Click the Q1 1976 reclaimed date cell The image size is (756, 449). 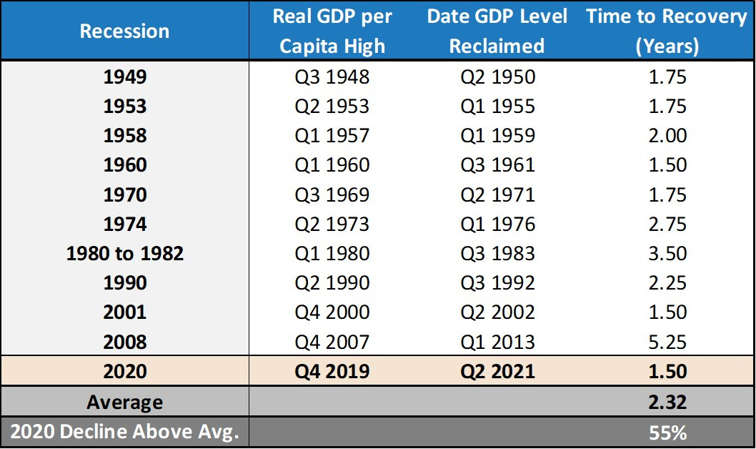click(x=497, y=224)
